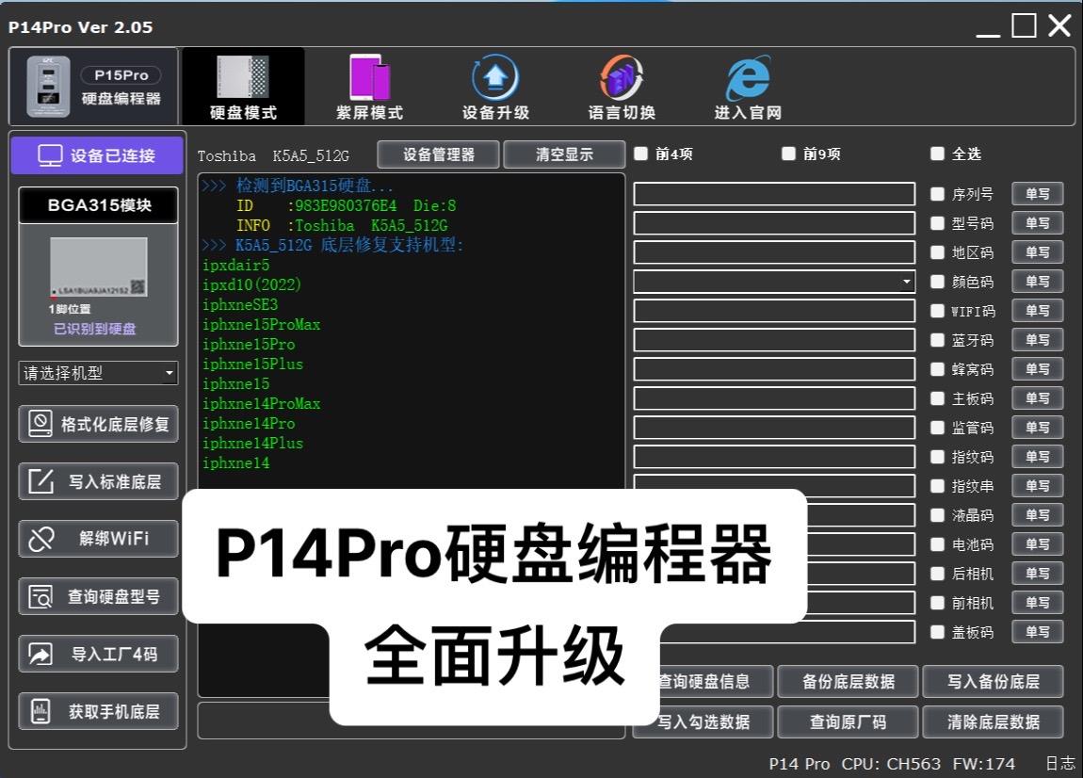The image size is (1083, 778).
Task: Toggle the 前4项 checkbox
Action: [641, 154]
